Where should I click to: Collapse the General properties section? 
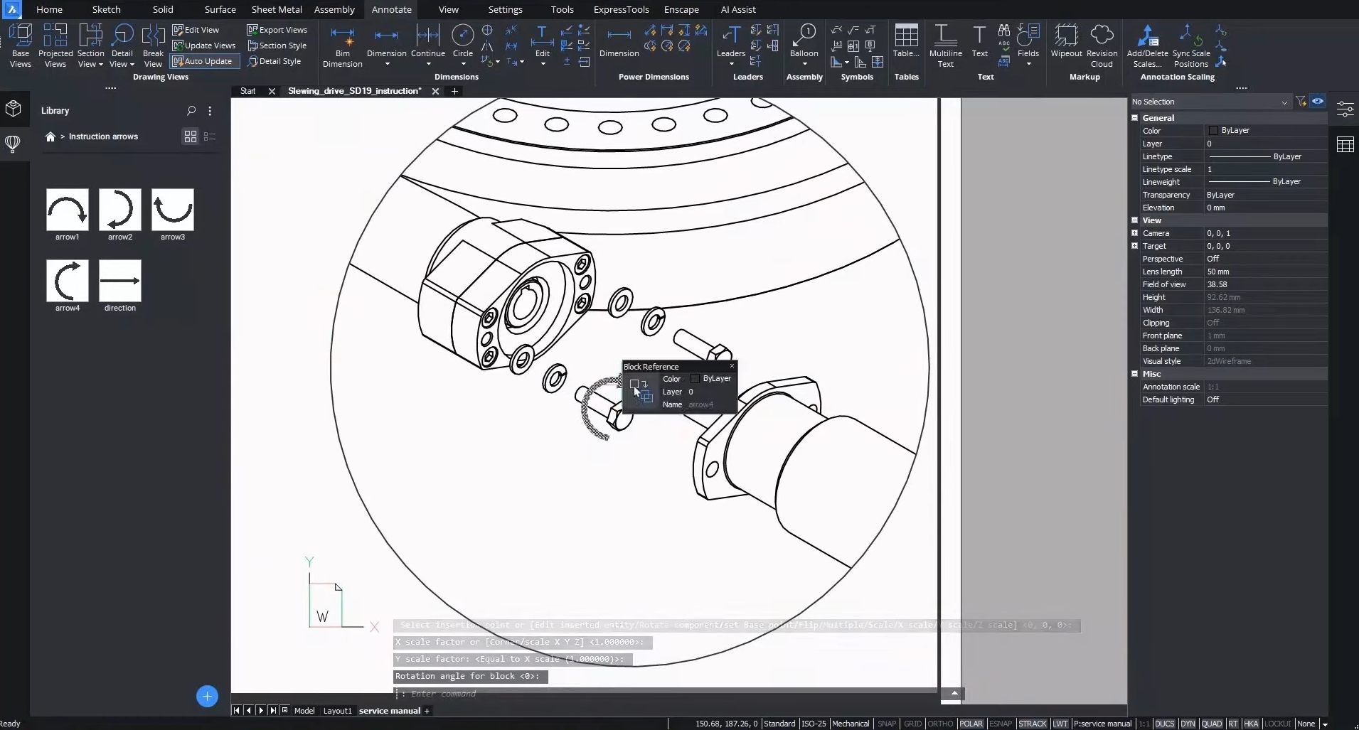(1135, 118)
